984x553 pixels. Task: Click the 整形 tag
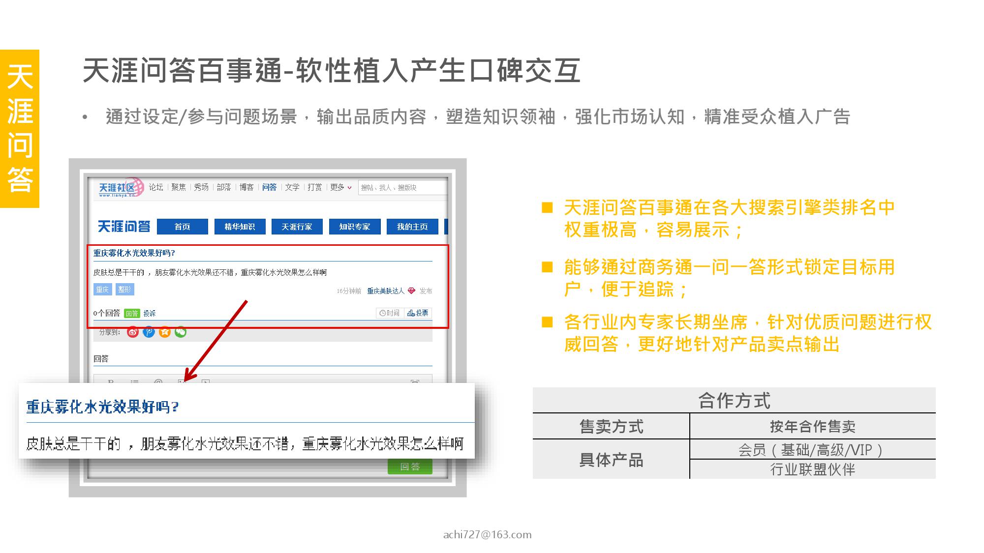coord(125,290)
